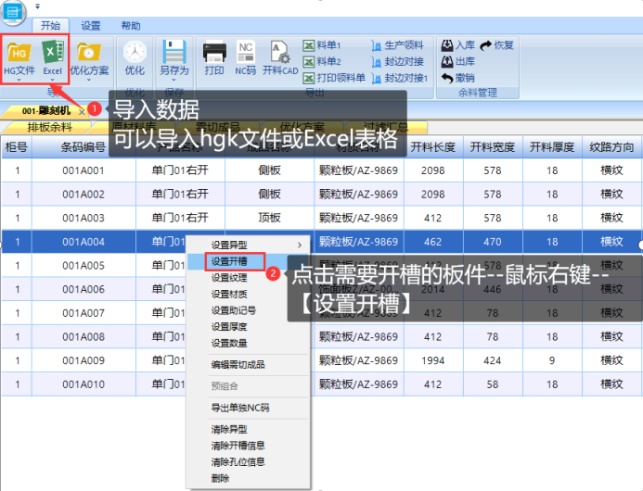Click the application logo button
Viewport: 643px width, 491px height.
[x=13, y=12]
